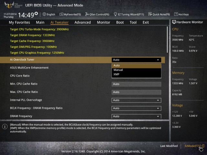Choose Manual in Ai Overclock Tuner list
This screenshot has height=155, width=207.
click(136, 70)
